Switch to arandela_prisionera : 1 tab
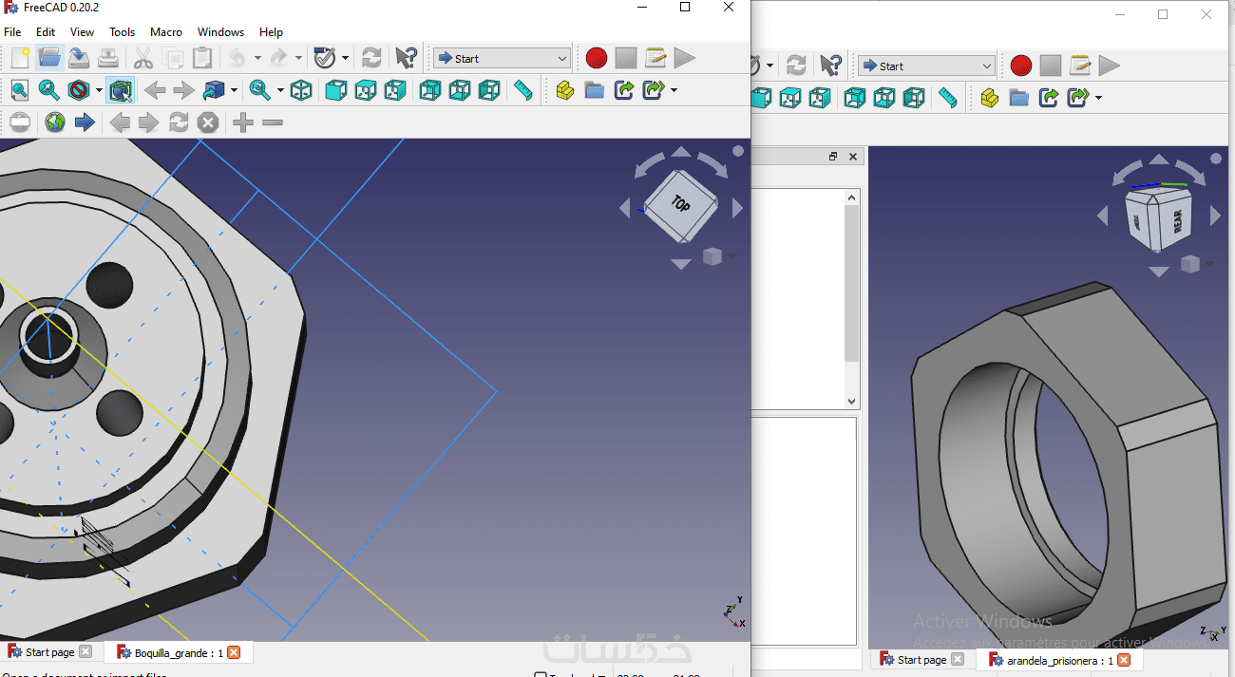1235x677 pixels. (x=1058, y=659)
